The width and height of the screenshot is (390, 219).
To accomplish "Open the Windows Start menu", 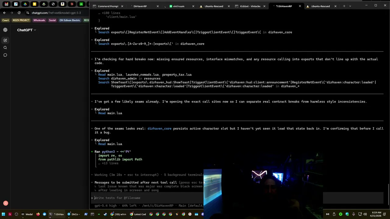I will point(3,214).
